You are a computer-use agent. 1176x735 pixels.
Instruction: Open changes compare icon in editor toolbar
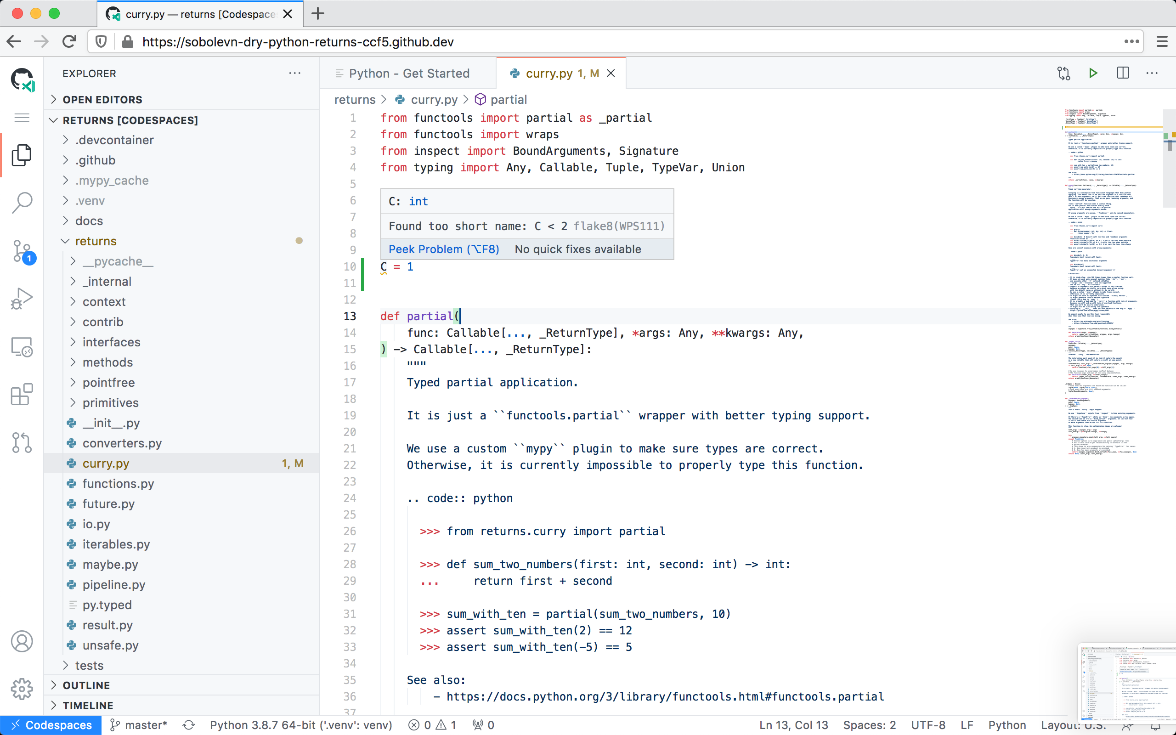click(1064, 73)
